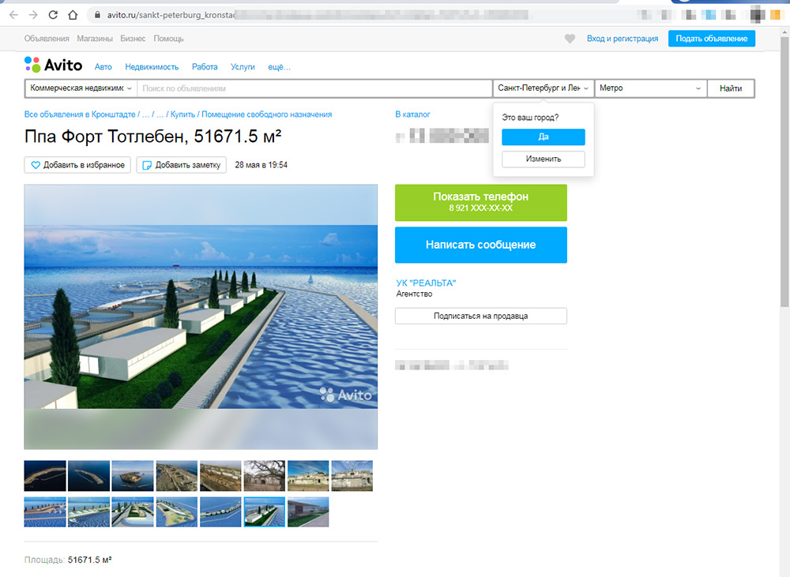Open Помещение свободного назначения breadcrumb
Viewport: 790px width, 577px height.
pos(266,114)
